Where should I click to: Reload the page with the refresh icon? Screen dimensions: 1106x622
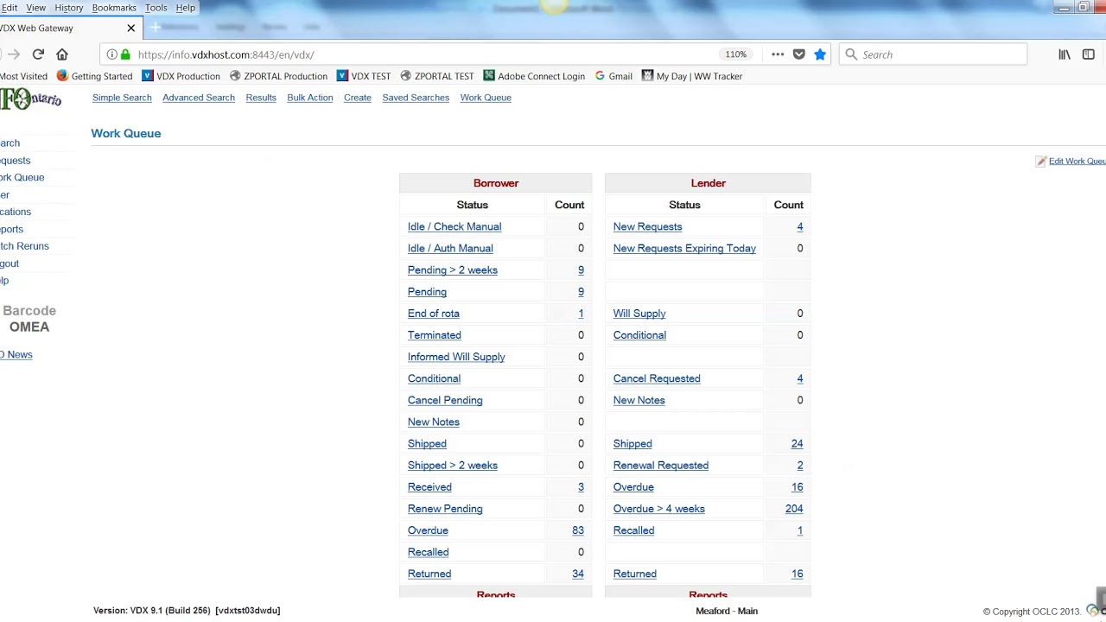pyautogui.click(x=38, y=54)
